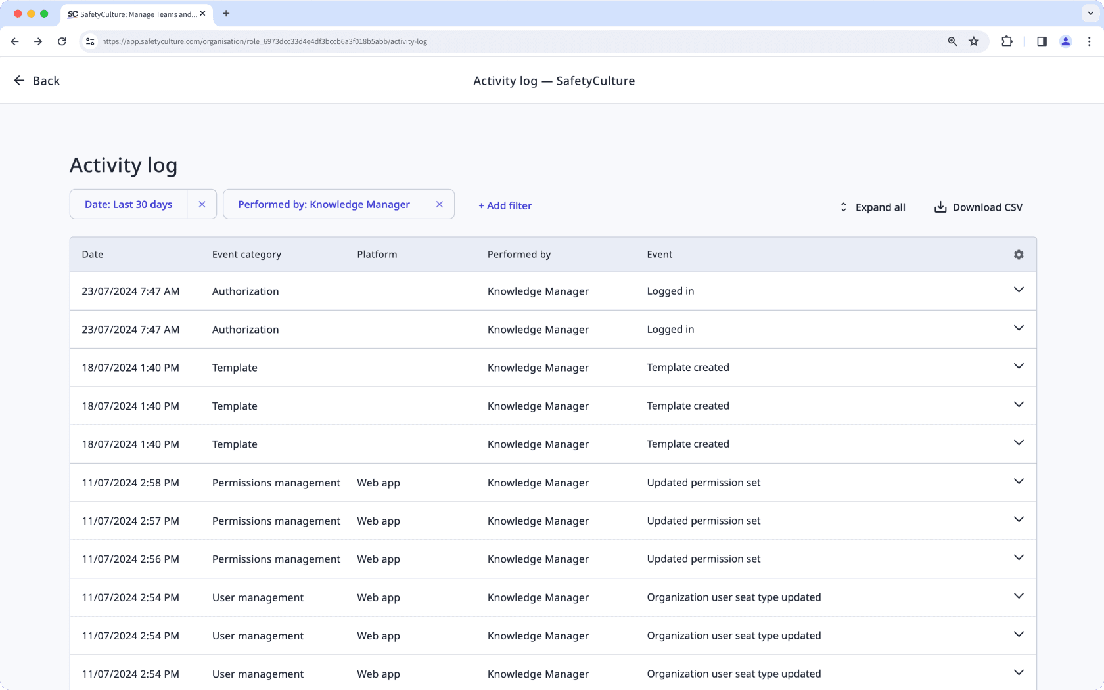
Task: Open the browser extensions puzzle icon
Action: [x=1007, y=41]
